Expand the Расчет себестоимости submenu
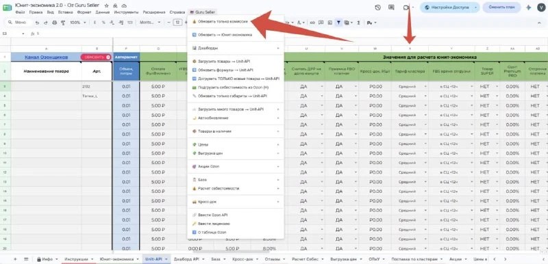 [236, 188]
